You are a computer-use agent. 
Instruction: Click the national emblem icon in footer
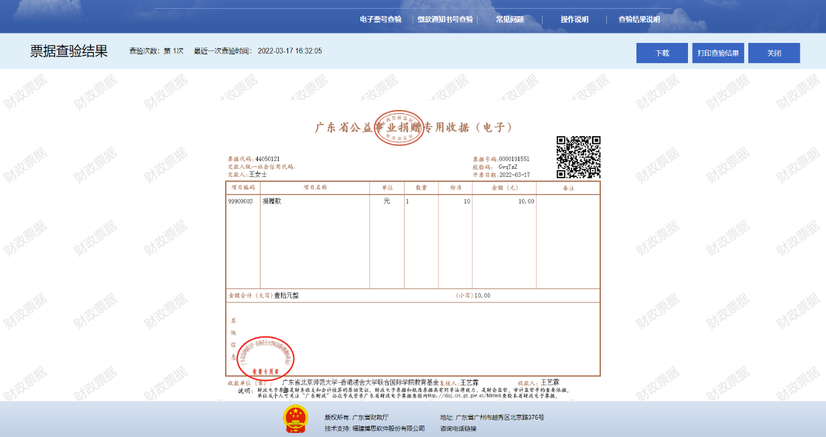[x=295, y=420]
